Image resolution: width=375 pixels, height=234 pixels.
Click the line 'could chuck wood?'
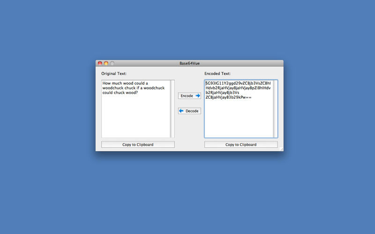click(x=120, y=93)
